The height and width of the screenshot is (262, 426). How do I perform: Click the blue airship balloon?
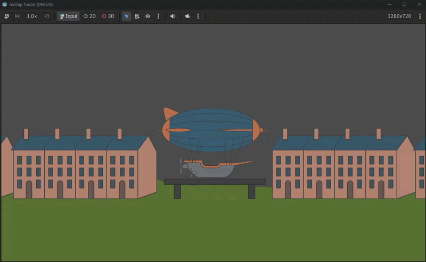(x=211, y=130)
